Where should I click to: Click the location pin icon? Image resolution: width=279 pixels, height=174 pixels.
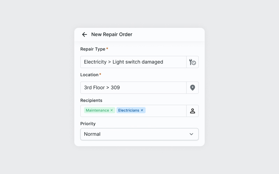[193, 88]
